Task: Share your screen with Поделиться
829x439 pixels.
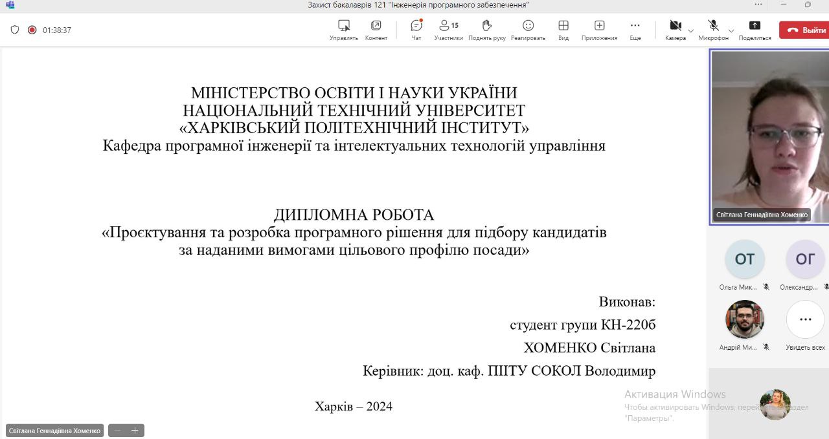Action: pyautogui.click(x=755, y=29)
